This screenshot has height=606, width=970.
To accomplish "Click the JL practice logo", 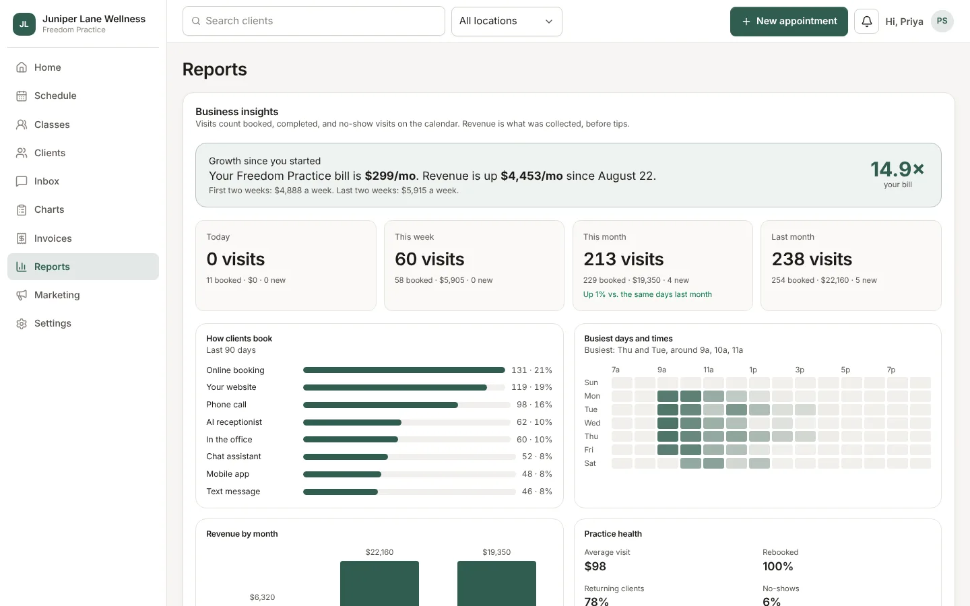I will pyautogui.click(x=24, y=24).
